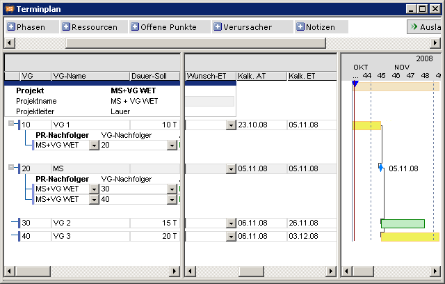Click the VG-Name column header

click(90, 76)
